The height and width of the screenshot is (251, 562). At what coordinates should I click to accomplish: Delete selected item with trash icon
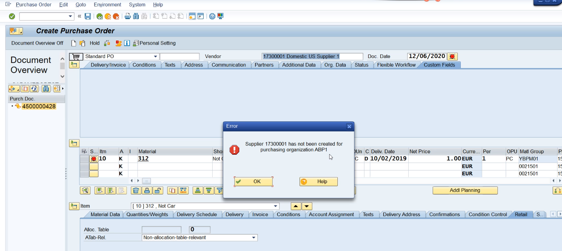click(136, 190)
